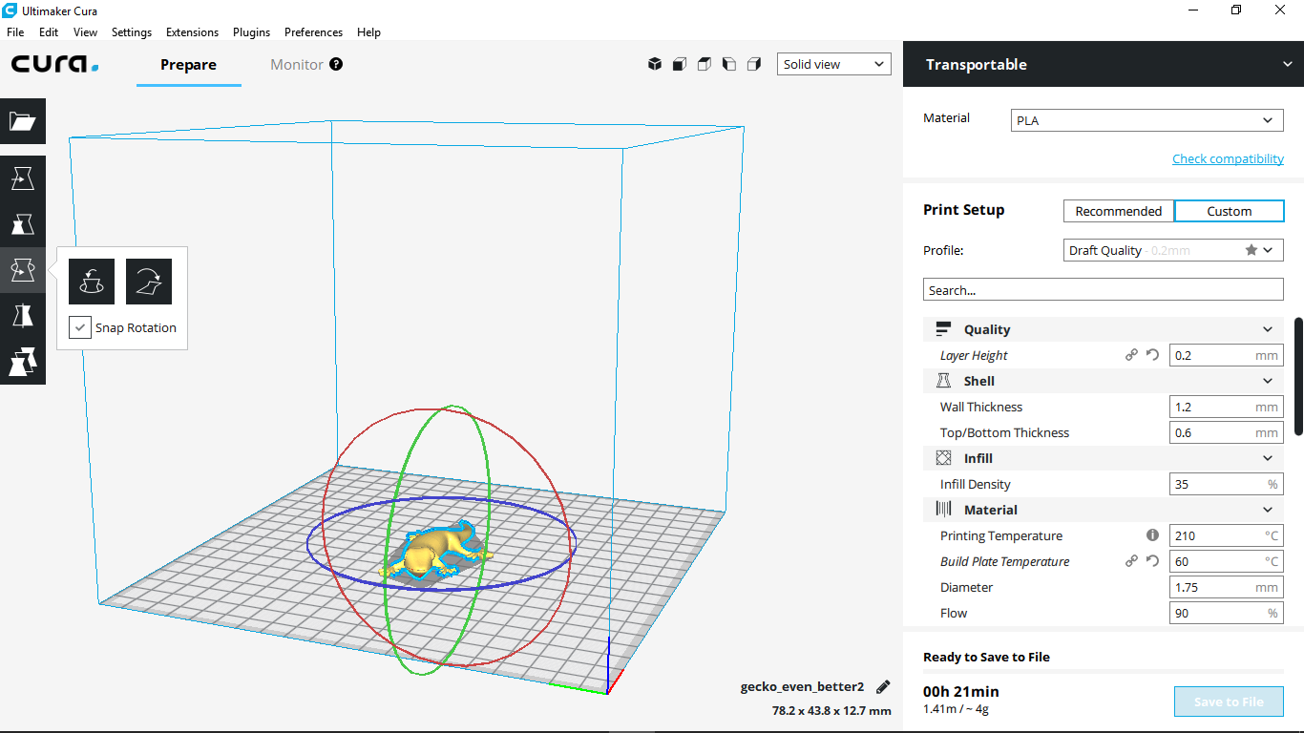
Task: Switch camera to the 3D view cube icon
Action: pos(655,63)
